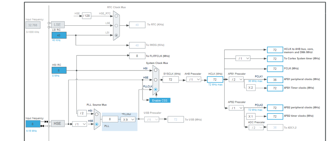Select HSI in PLL Source Mux
The image size is (329, 141).
(96, 114)
